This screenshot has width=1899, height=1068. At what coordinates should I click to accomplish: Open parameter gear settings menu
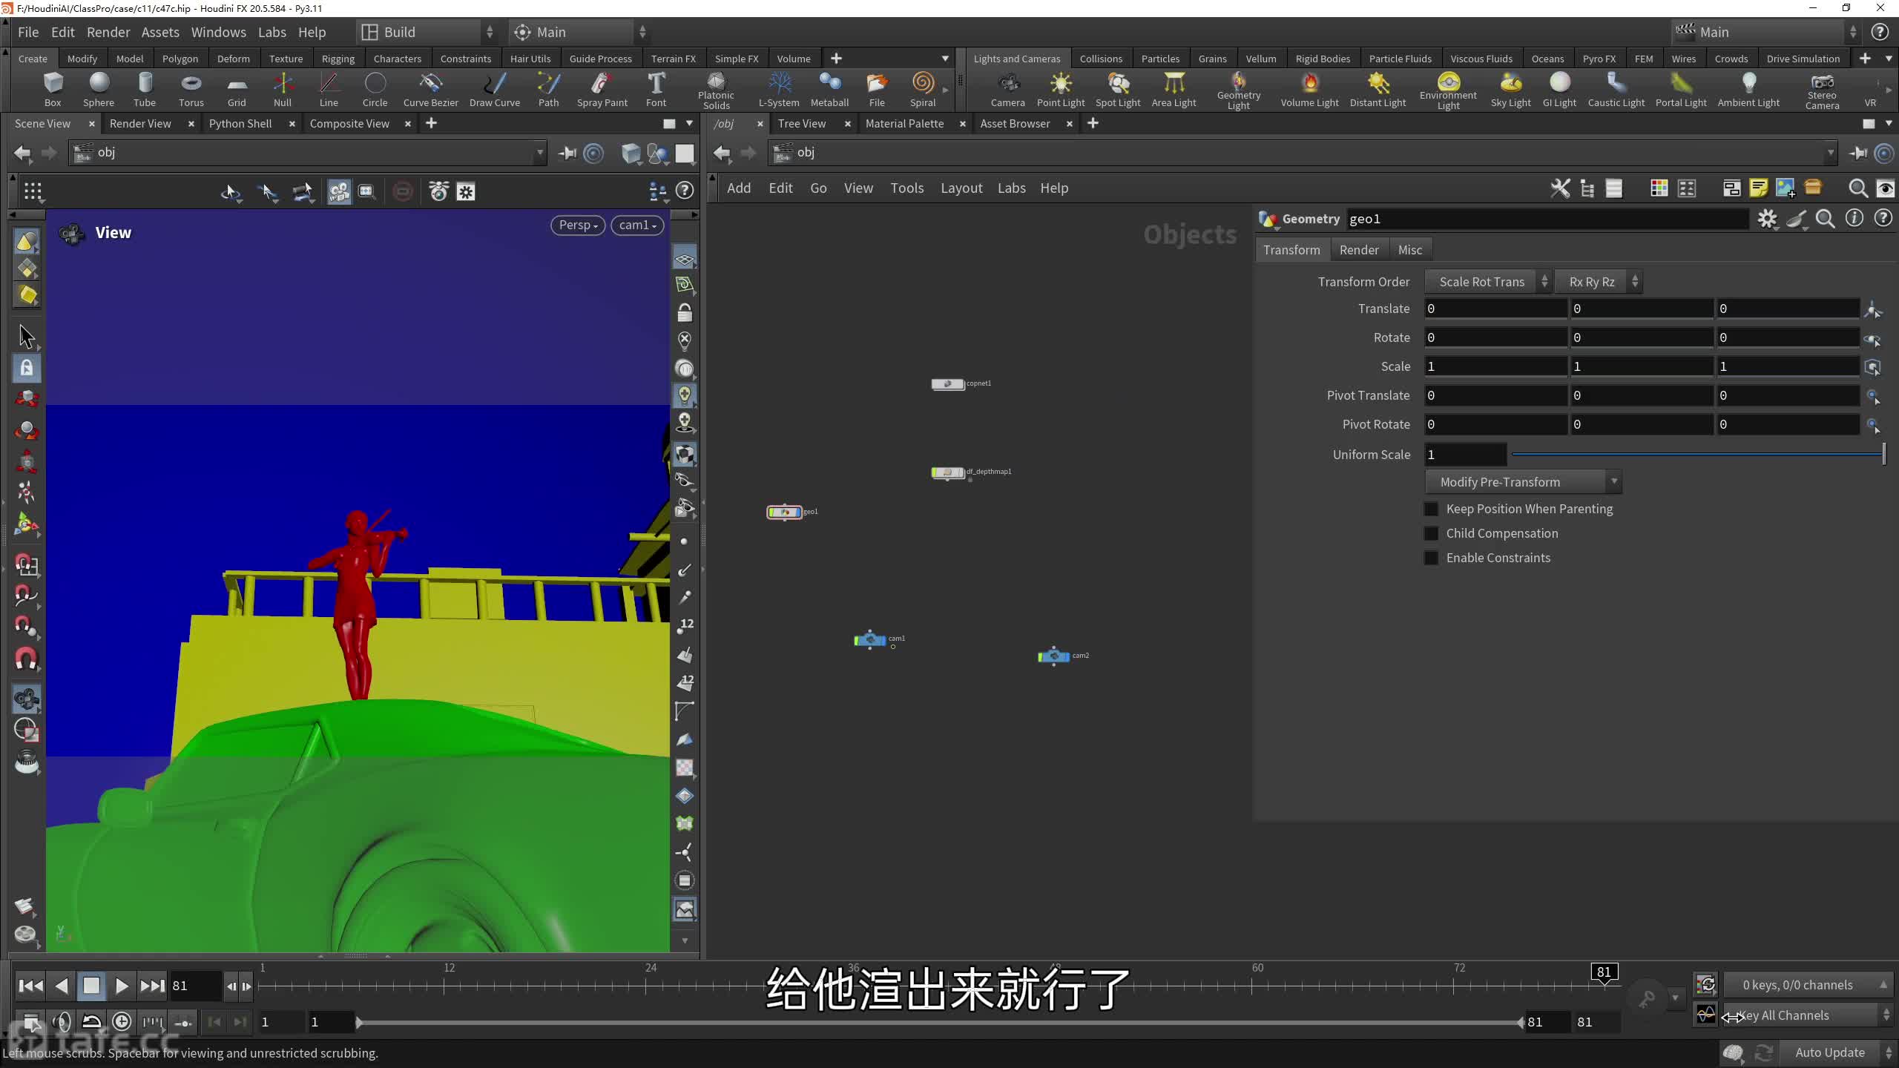pyautogui.click(x=1767, y=219)
